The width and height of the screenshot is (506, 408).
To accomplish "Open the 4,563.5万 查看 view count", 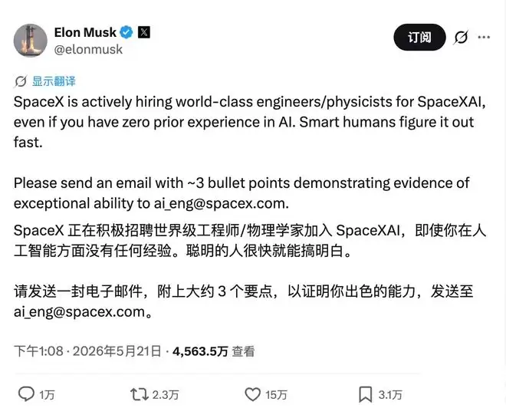I will [214, 351].
